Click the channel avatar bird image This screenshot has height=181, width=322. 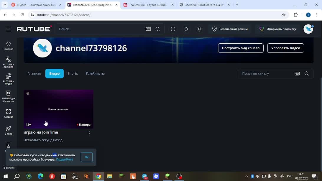pyautogui.click(x=42, y=48)
